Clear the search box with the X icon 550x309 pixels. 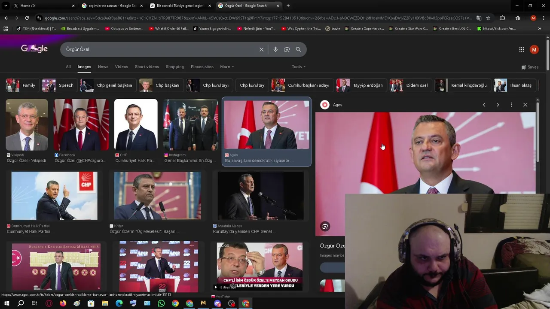(261, 49)
